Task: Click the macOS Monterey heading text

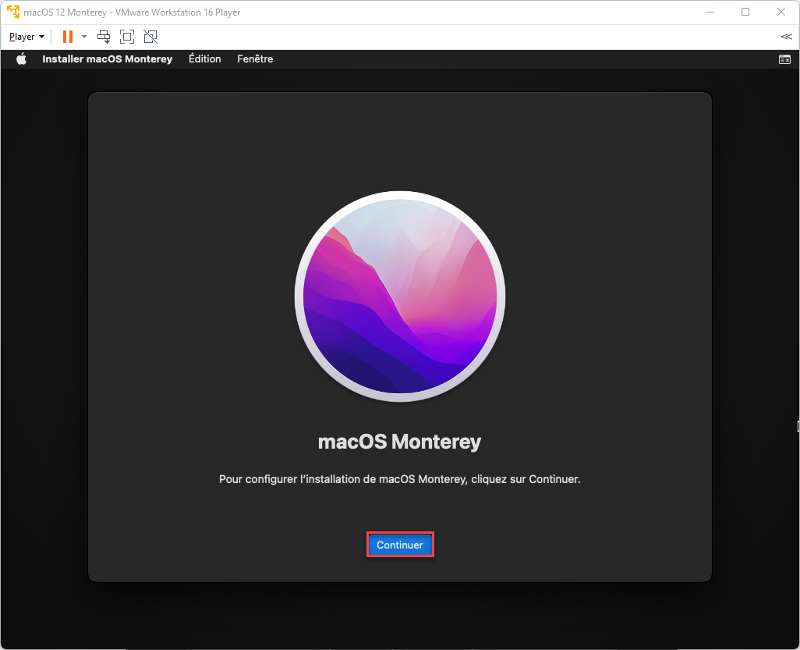Action: tap(399, 442)
